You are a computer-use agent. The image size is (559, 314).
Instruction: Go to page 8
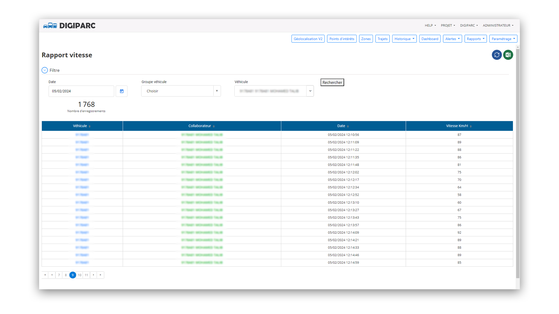(x=66, y=275)
